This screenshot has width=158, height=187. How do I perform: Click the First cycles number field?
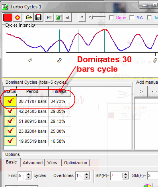point(21,175)
